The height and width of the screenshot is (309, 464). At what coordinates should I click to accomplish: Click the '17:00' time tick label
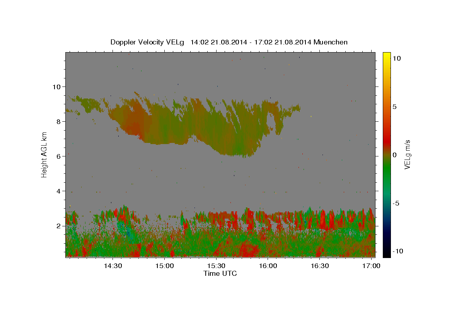[372, 266]
